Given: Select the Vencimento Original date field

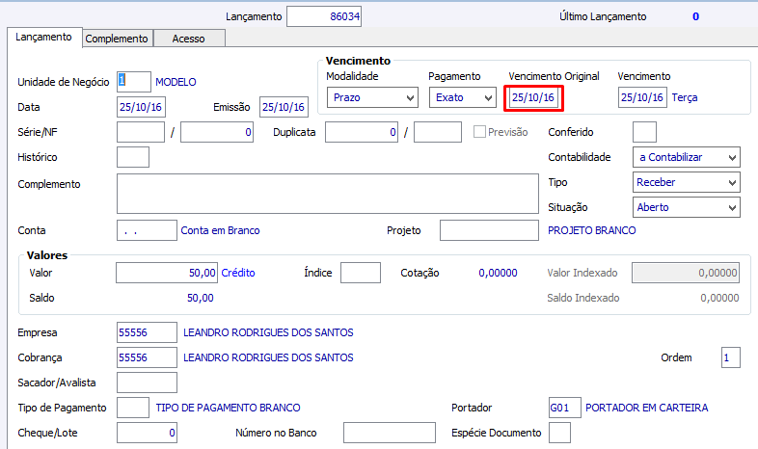Looking at the screenshot, I should click(x=533, y=97).
